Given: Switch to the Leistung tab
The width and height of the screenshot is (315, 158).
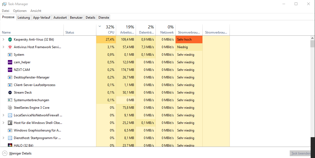Looking at the screenshot, I should pyautogui.click(x=24, y=18).
